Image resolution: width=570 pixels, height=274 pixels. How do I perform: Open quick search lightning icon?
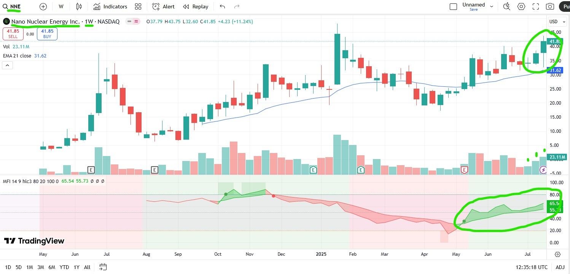point(506,6)
